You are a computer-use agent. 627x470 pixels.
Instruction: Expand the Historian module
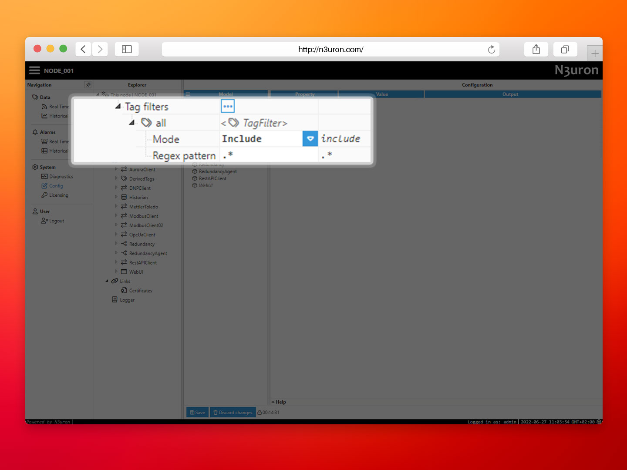coord(116,197)
